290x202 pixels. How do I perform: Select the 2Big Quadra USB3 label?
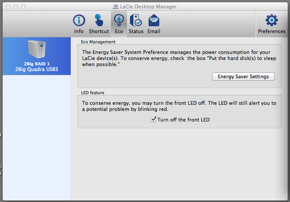click(x=36, y=69)
